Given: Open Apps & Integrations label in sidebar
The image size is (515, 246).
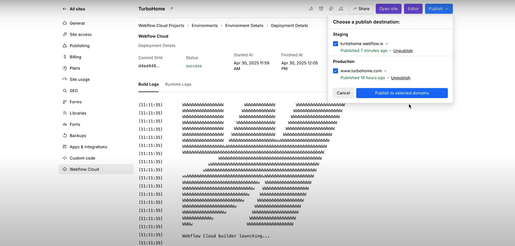Looking at the screenshot, I should click(x=89, y=147).
